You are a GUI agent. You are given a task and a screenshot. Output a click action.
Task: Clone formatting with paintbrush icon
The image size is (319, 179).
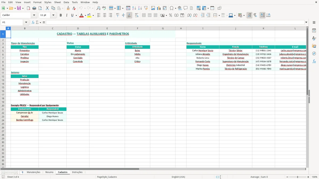pyautogui.click(x=68, y=8)
